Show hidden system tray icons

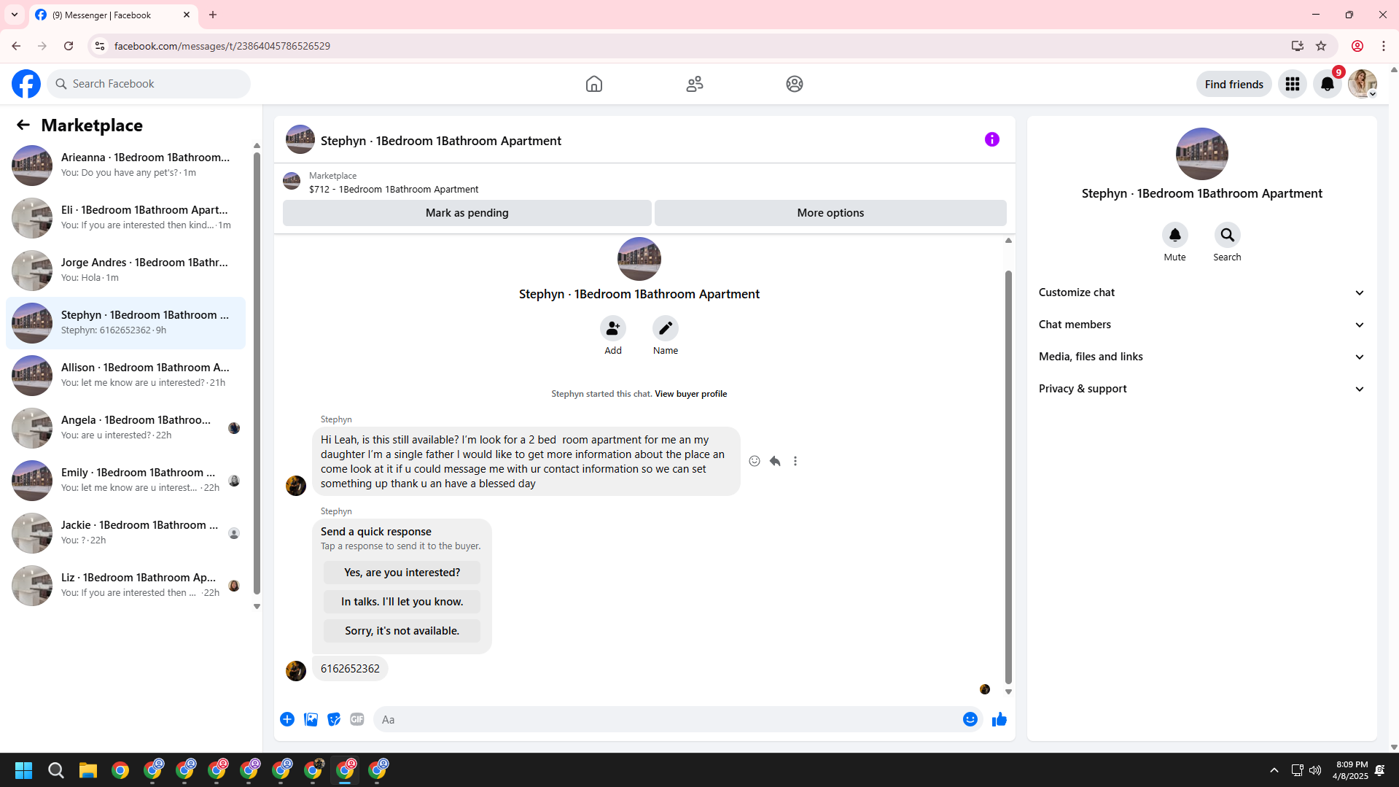(x=1274, y=770)
